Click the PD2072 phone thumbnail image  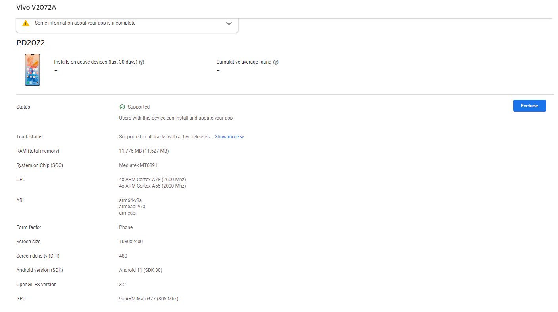(33, 70)
